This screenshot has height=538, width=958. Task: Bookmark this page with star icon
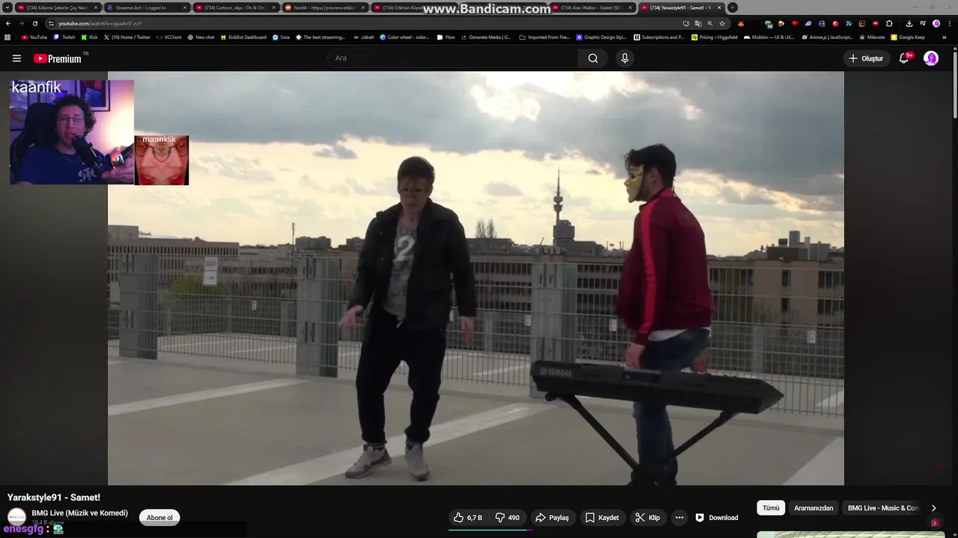tap(722, 23)
